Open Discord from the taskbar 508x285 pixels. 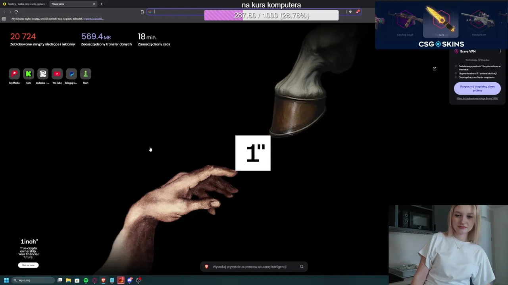(129, 280)
